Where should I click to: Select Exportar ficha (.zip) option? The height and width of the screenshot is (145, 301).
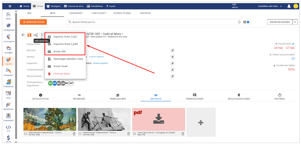click(x=65, y=37)
